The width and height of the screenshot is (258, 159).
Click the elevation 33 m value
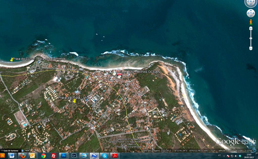coord(213,151)
